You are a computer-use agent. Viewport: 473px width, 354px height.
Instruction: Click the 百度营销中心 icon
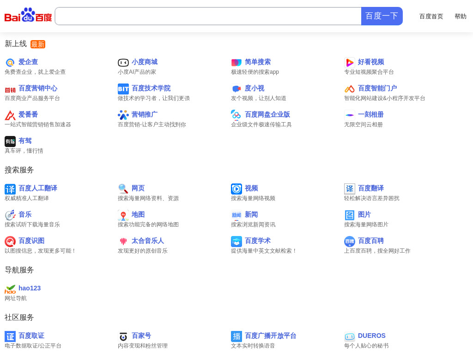pyautogui.click(x=10, y=89)
